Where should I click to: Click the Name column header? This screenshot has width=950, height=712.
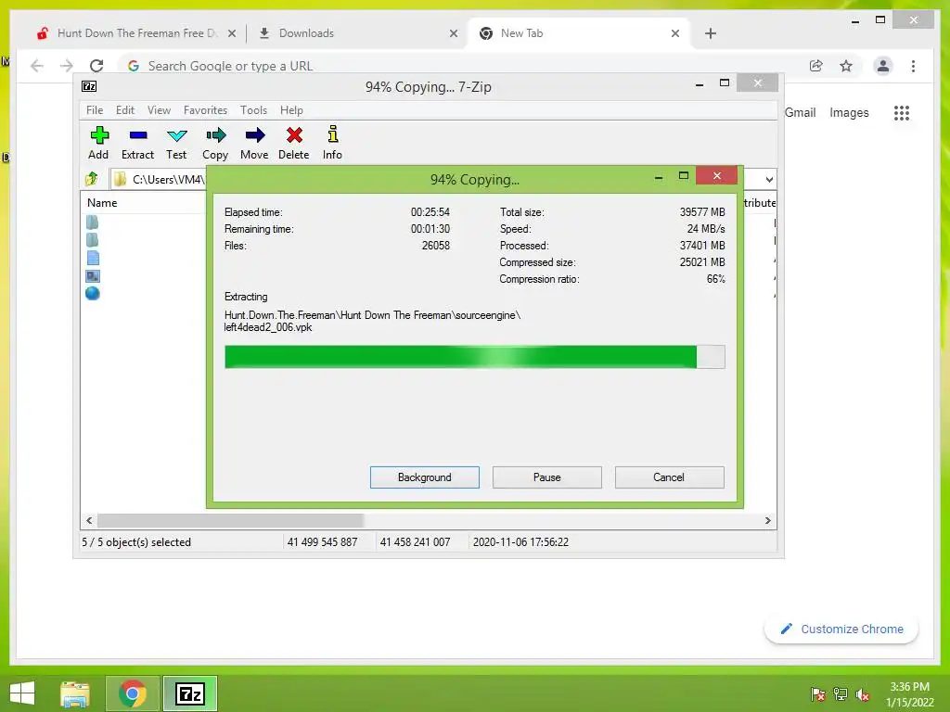pos(102,203)
